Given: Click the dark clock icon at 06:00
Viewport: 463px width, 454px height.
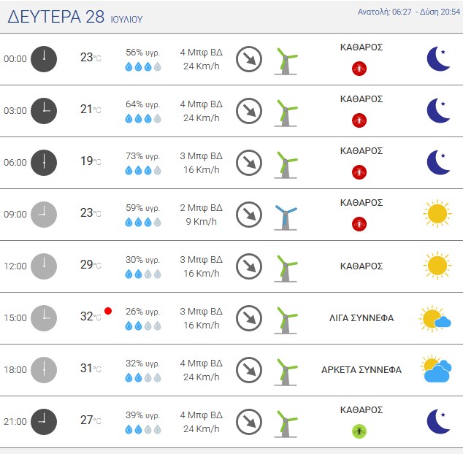Looking at the screenshot, I should [44, 163].
